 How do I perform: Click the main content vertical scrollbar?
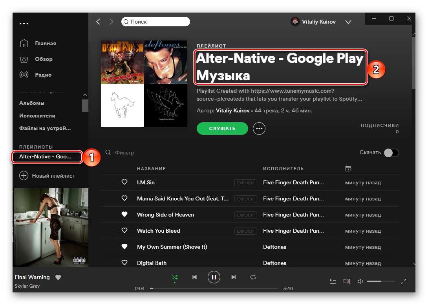[x=413, y=63]
